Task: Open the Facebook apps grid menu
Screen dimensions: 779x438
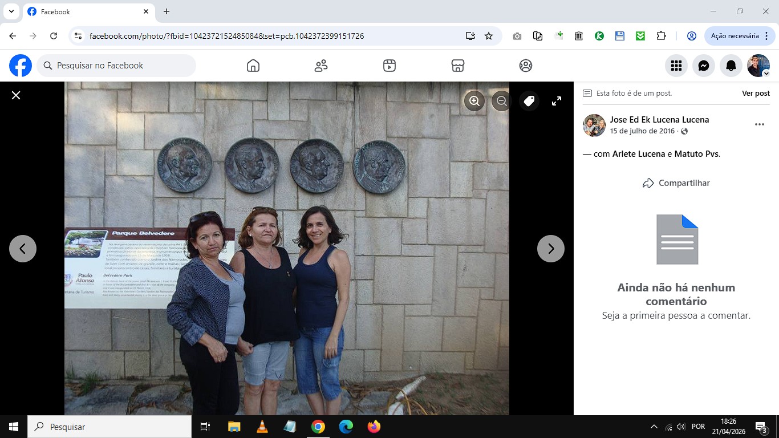Action: tap(676, 66)
